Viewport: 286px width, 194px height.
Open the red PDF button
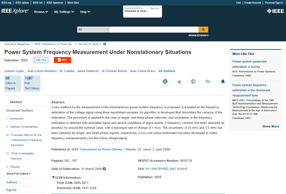[x=62, y=60]
